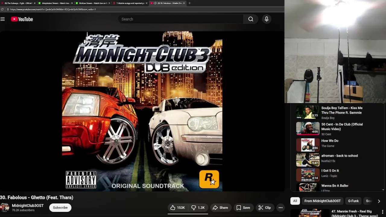View site info lock icon in address bar
This screenshot has width=386, height=217.
8,9
